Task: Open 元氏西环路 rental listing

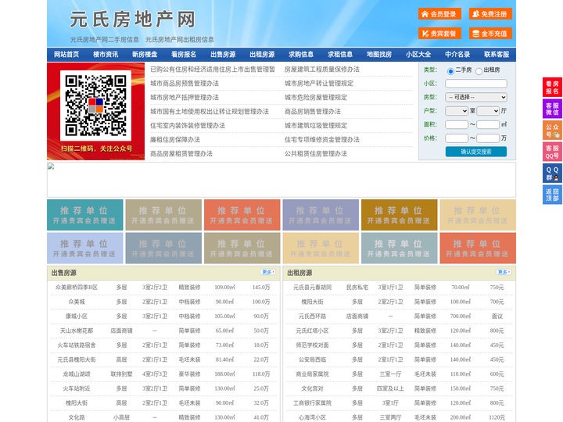Action: click(x=312, y=316)
